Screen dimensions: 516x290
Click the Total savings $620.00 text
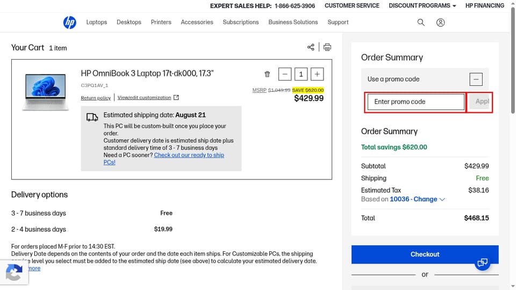pyautogui.click(x=394, y=147)
